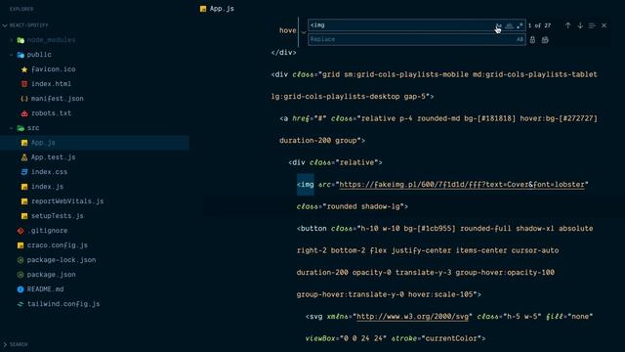The width and height of the screenshot is (625, 352).
Task: Click the public folder icon
Action: click(21, 55)
